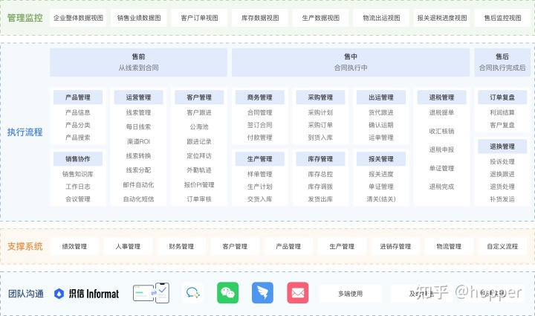The width and height of the screenshot is (535, 316).
Task: Open 公海池 under 客户管理
Action: tap(199, 127)
